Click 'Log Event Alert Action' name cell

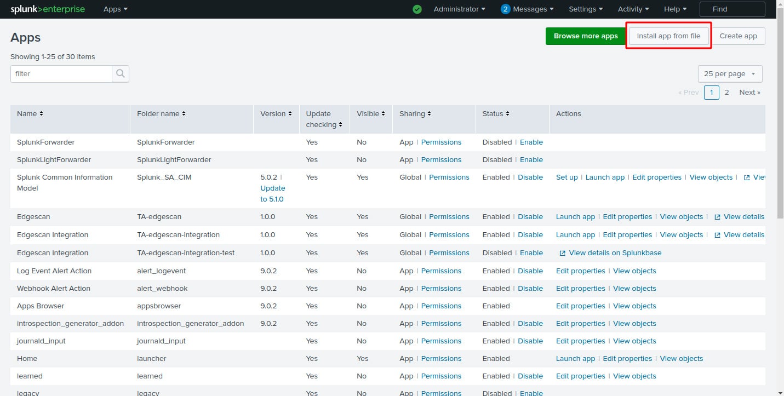point(54,271)
